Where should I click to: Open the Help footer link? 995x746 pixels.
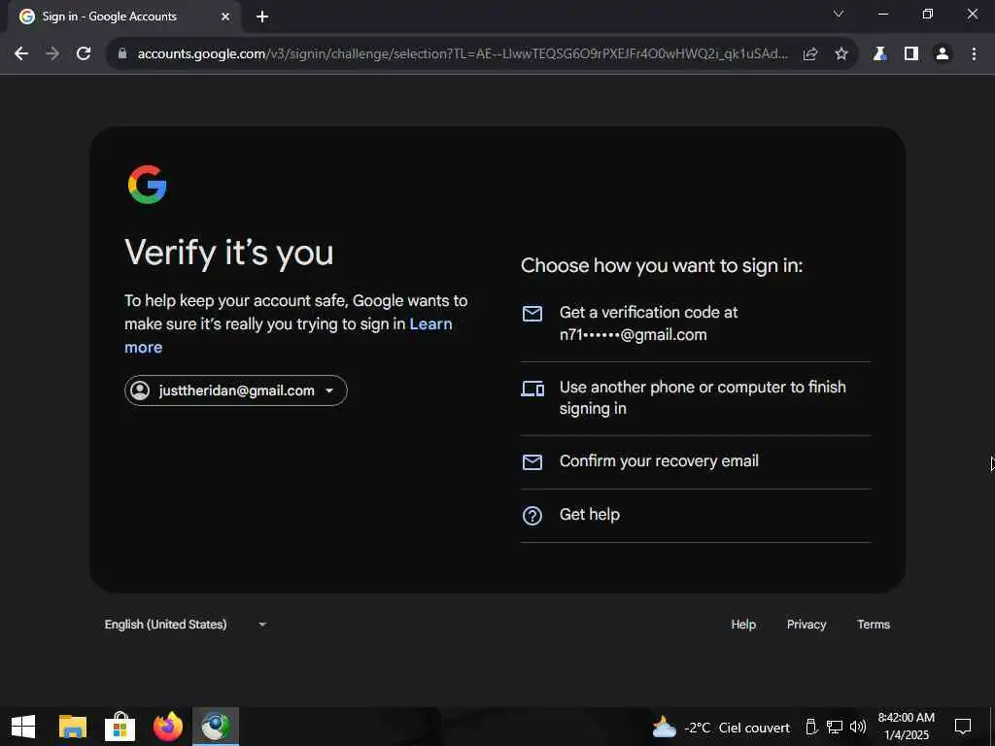click(743, 625)
